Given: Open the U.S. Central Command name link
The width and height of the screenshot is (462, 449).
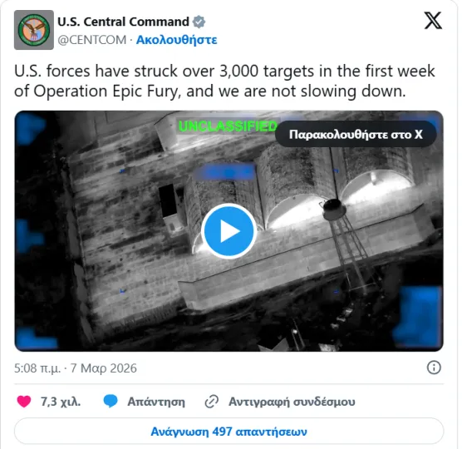Looking at the screenshot, I should click(x=124, y=22).
